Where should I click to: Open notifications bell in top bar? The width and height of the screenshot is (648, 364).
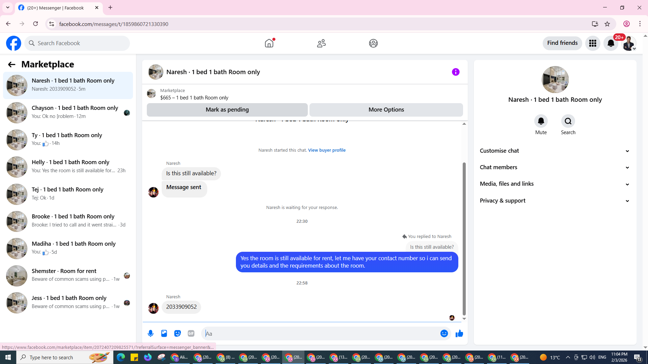611,43
